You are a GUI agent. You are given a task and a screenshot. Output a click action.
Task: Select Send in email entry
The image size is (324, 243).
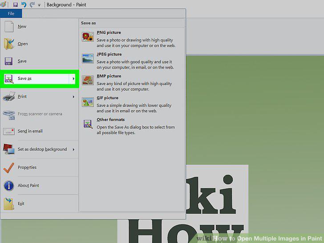(39, 131)
